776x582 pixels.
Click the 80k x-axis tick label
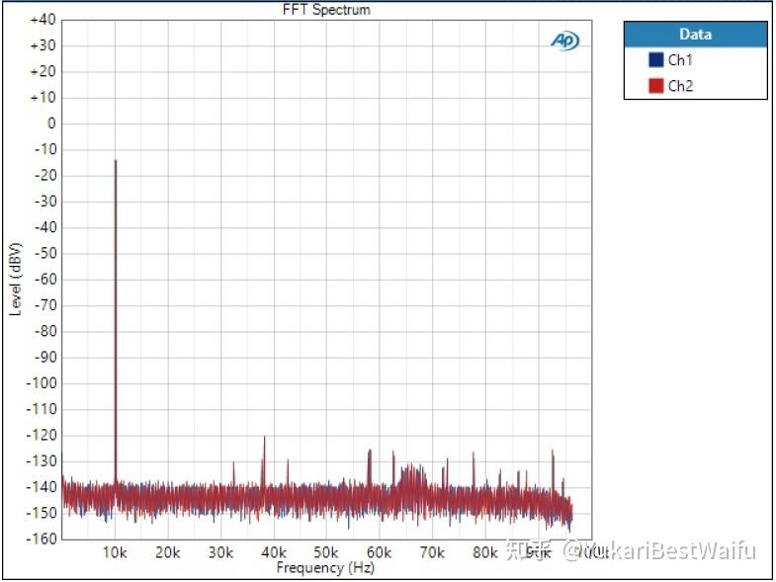click(x=485, y=552)
